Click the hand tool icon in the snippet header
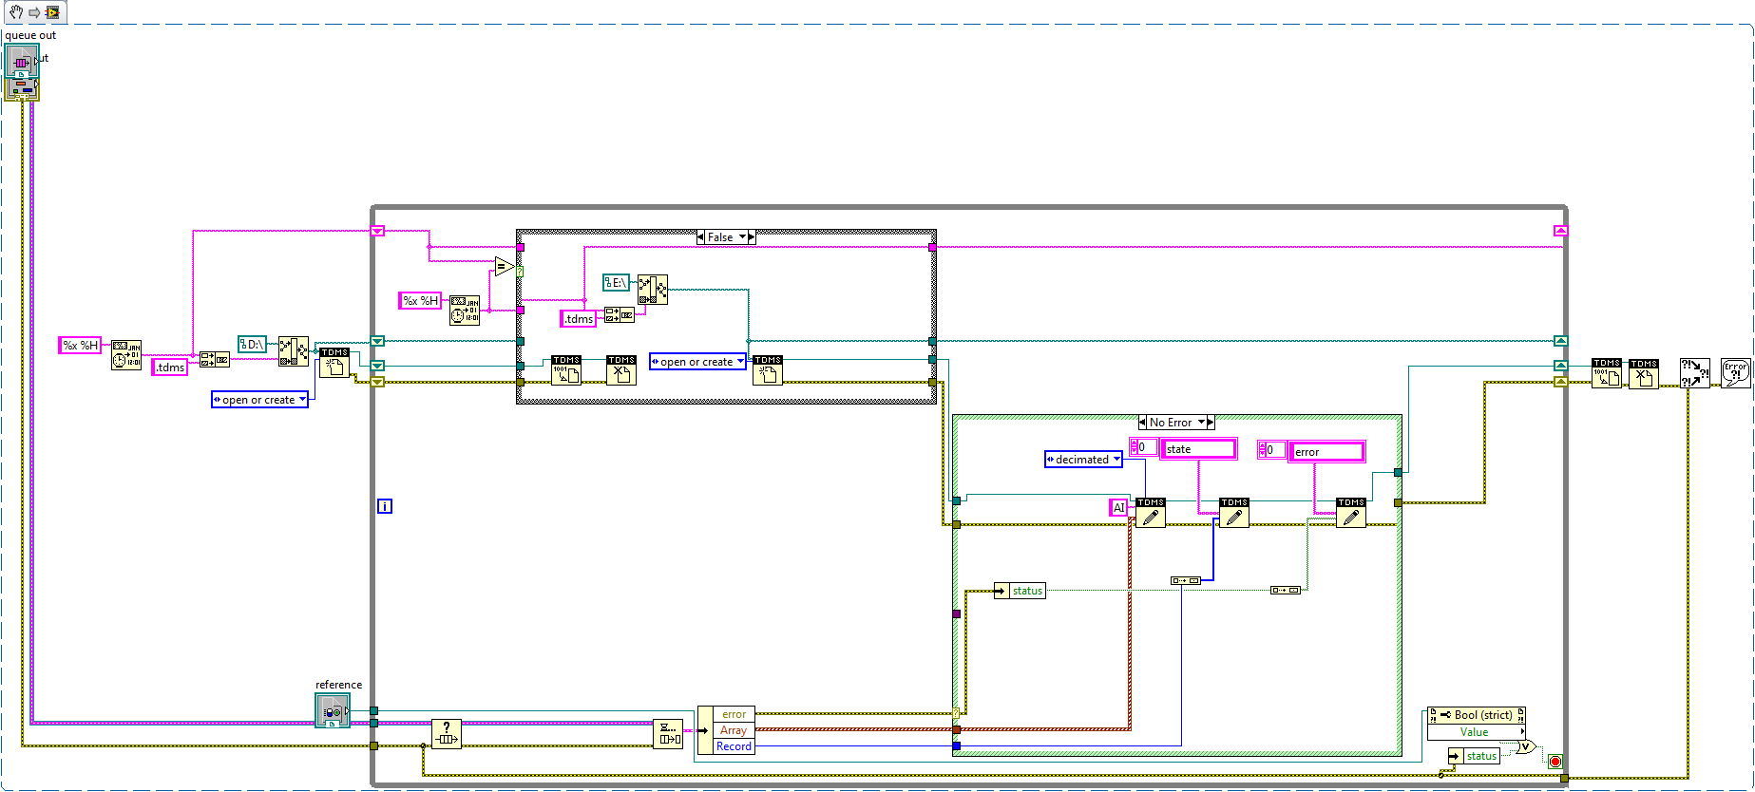 [x=15, y=12]
